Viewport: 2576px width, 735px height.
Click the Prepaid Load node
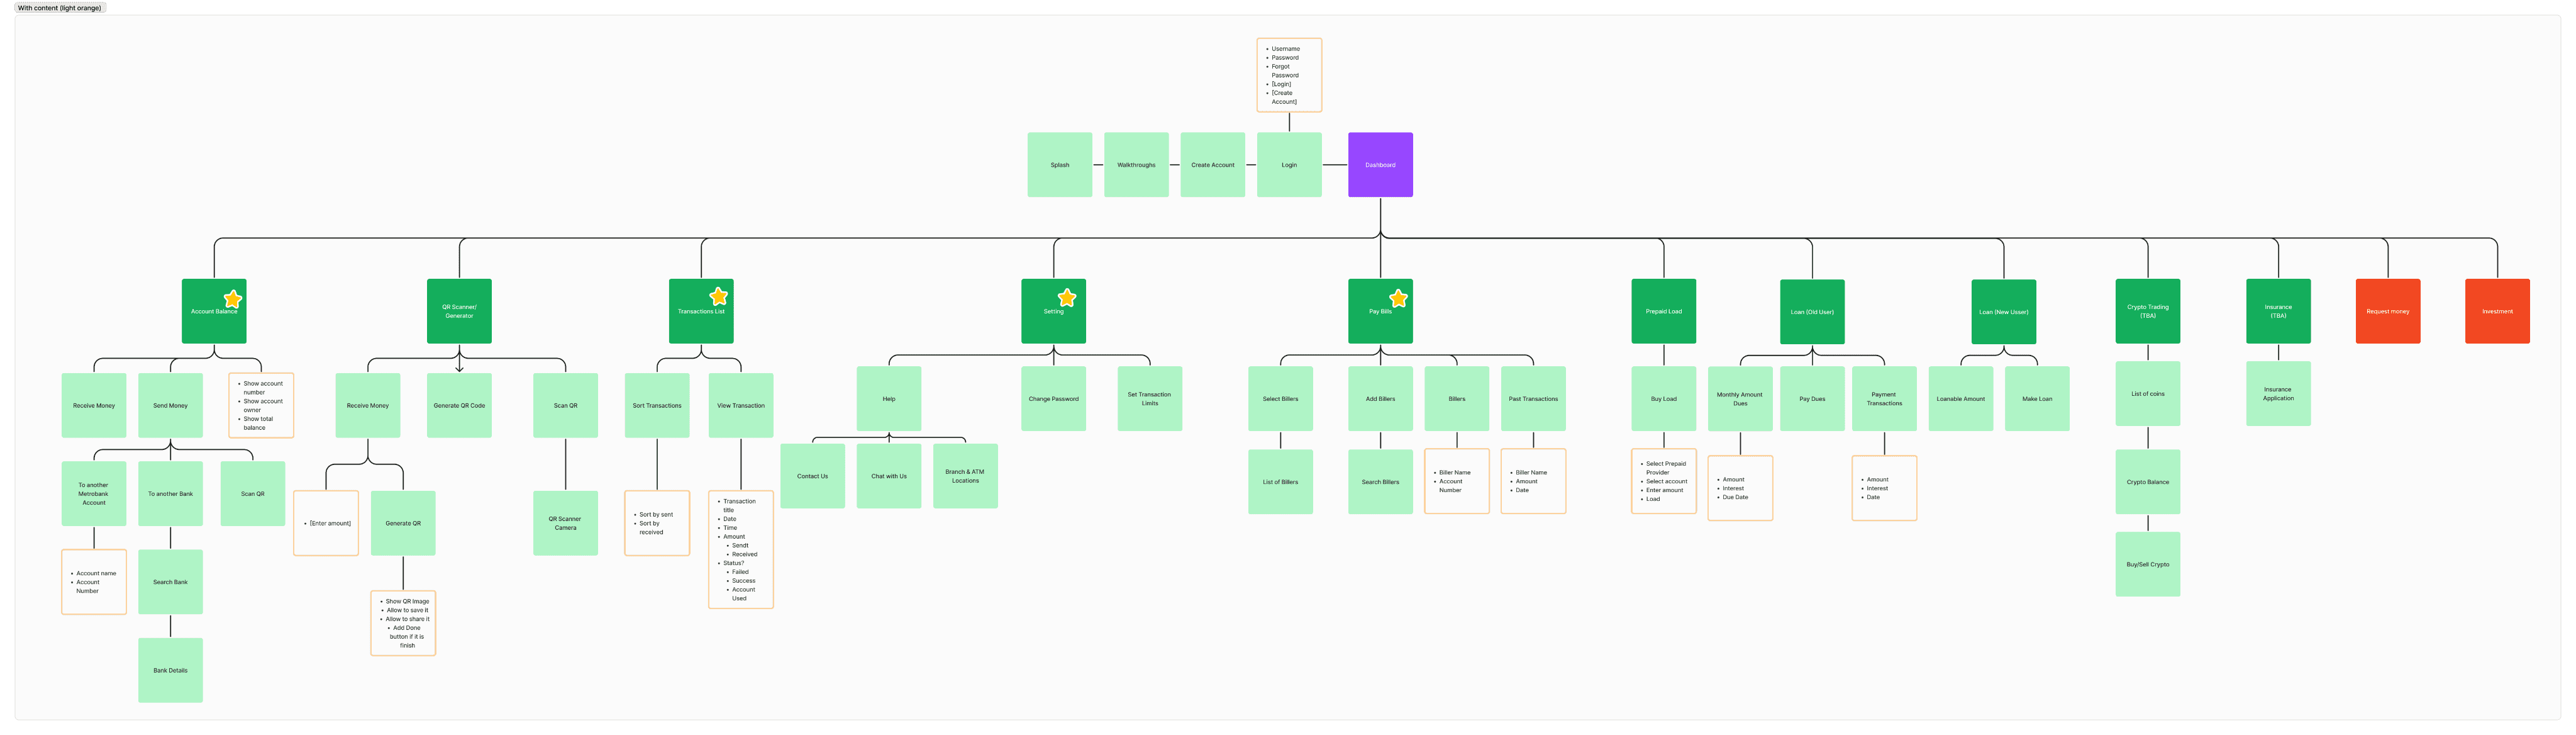(x=1663, y=311)
